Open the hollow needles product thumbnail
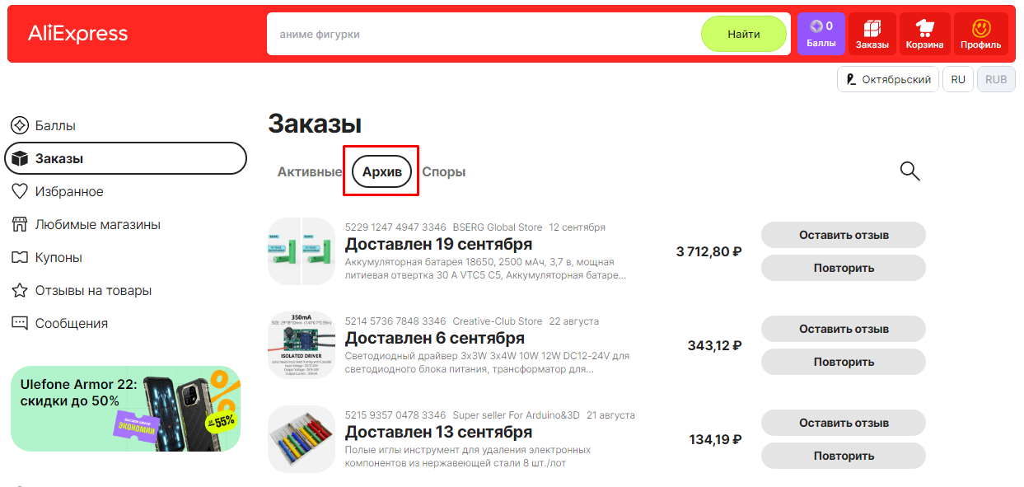The width and height of the screenshot is (1024, 487). [302, 439]
